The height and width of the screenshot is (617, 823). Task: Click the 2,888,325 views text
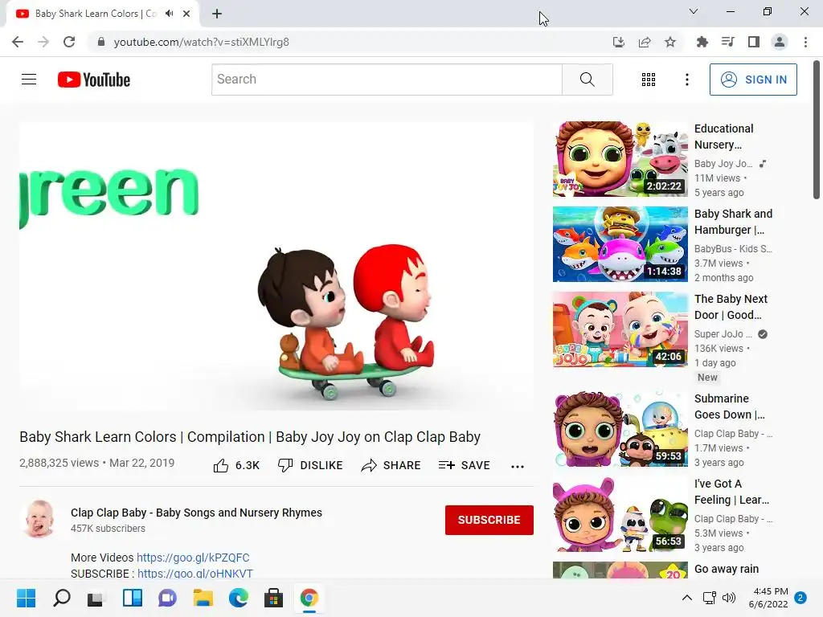click(59, 463)
